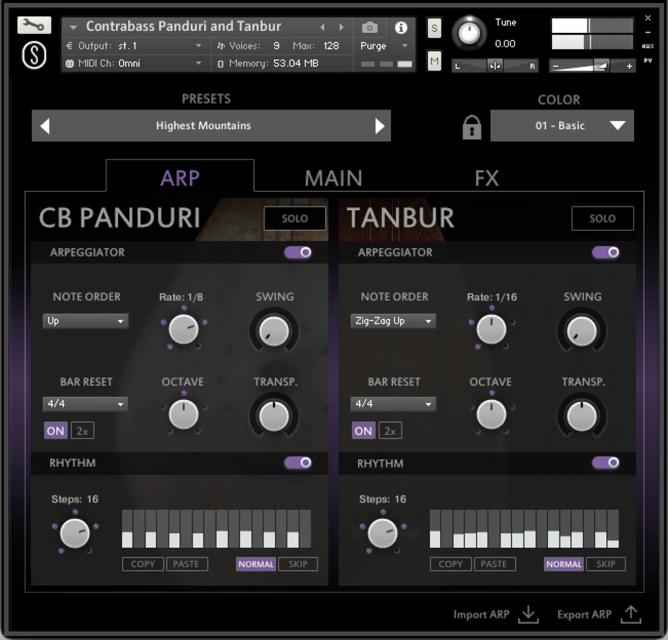The height and width of the screenshot is (640, 668).
Task: Toggle the ON button under Tanbur Bar Reset
Action: 363,430
